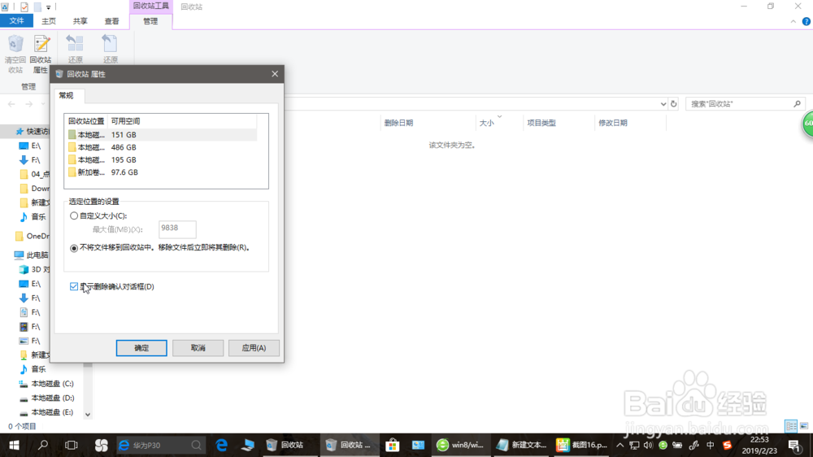The width and height of the screenshot is (813, 457).
Task: Select the 486 GB local disk row
Action: [161, 147]
